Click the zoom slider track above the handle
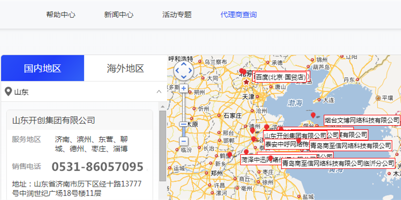Screen dimensions: 401x200 click(183, 107)
